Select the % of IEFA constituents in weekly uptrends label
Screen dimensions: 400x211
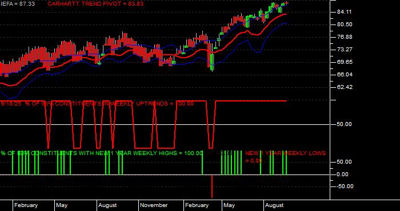click(x=97, y=104)
